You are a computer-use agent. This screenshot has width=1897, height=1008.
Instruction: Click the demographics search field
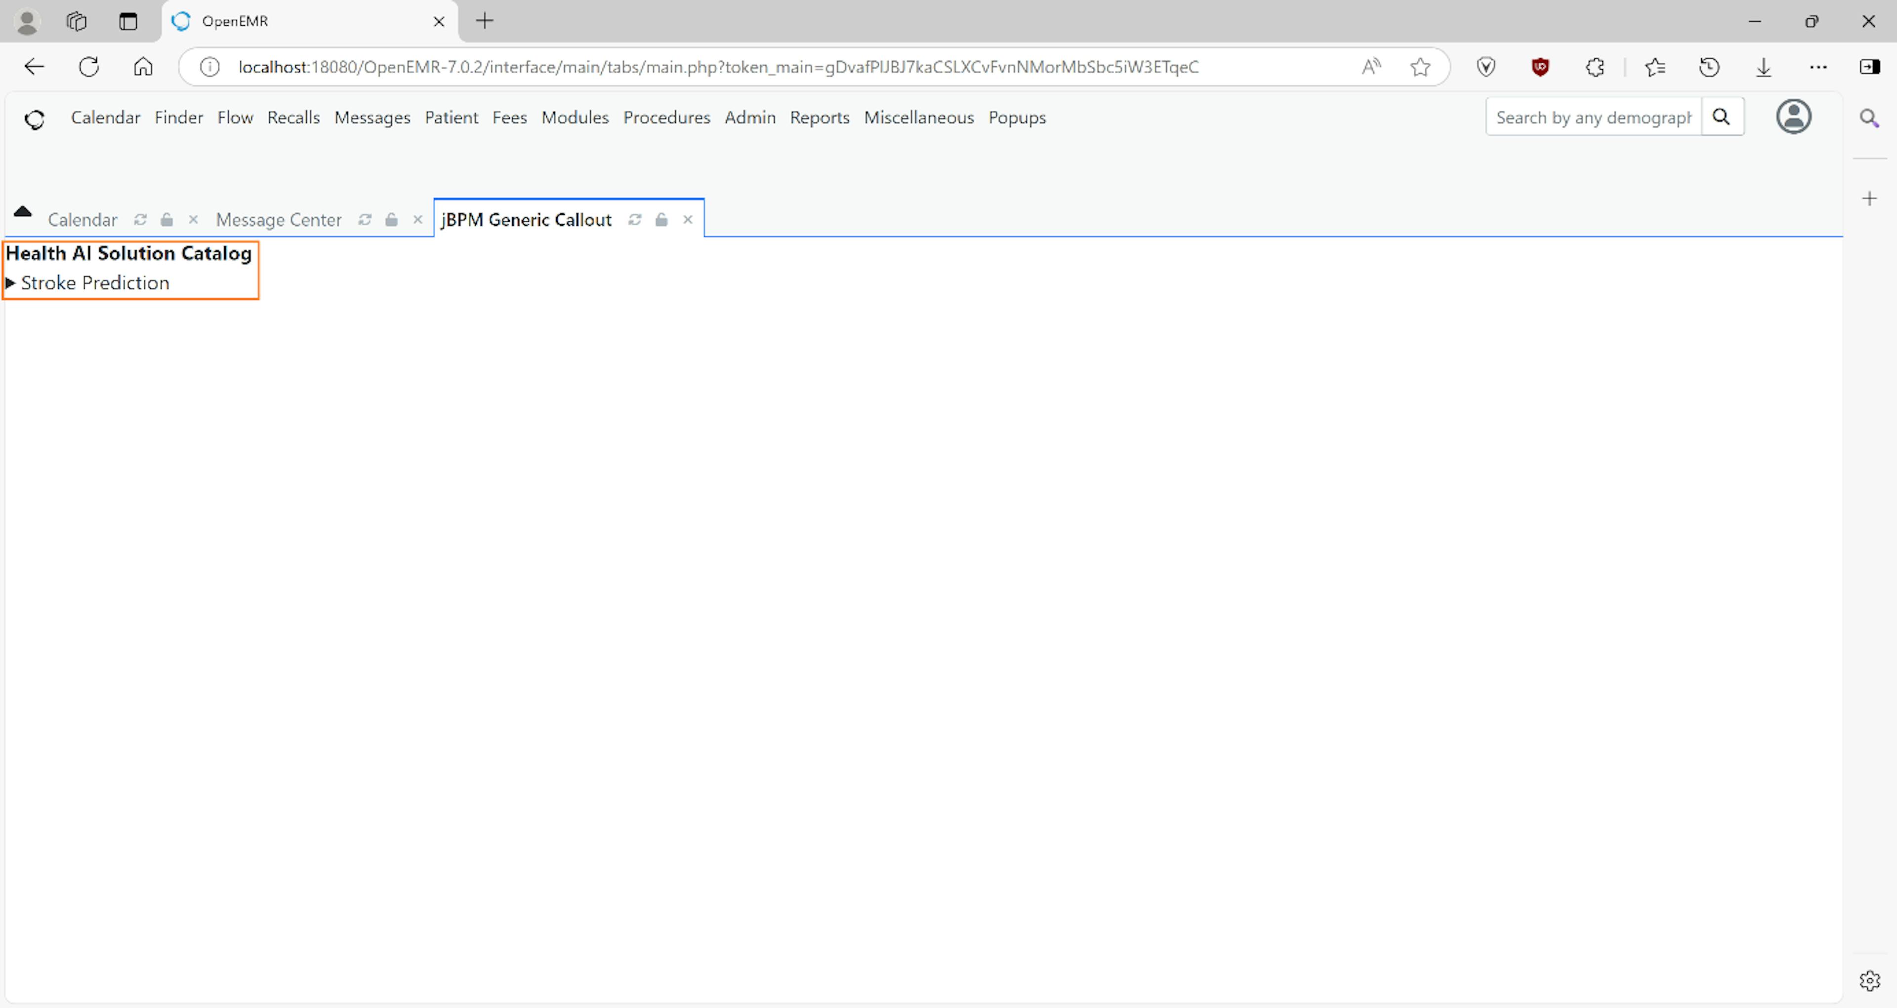click(x=1593, y=118)
